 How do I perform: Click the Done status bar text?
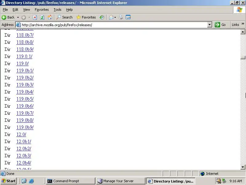pyautogui.click(x=10, y=174)
